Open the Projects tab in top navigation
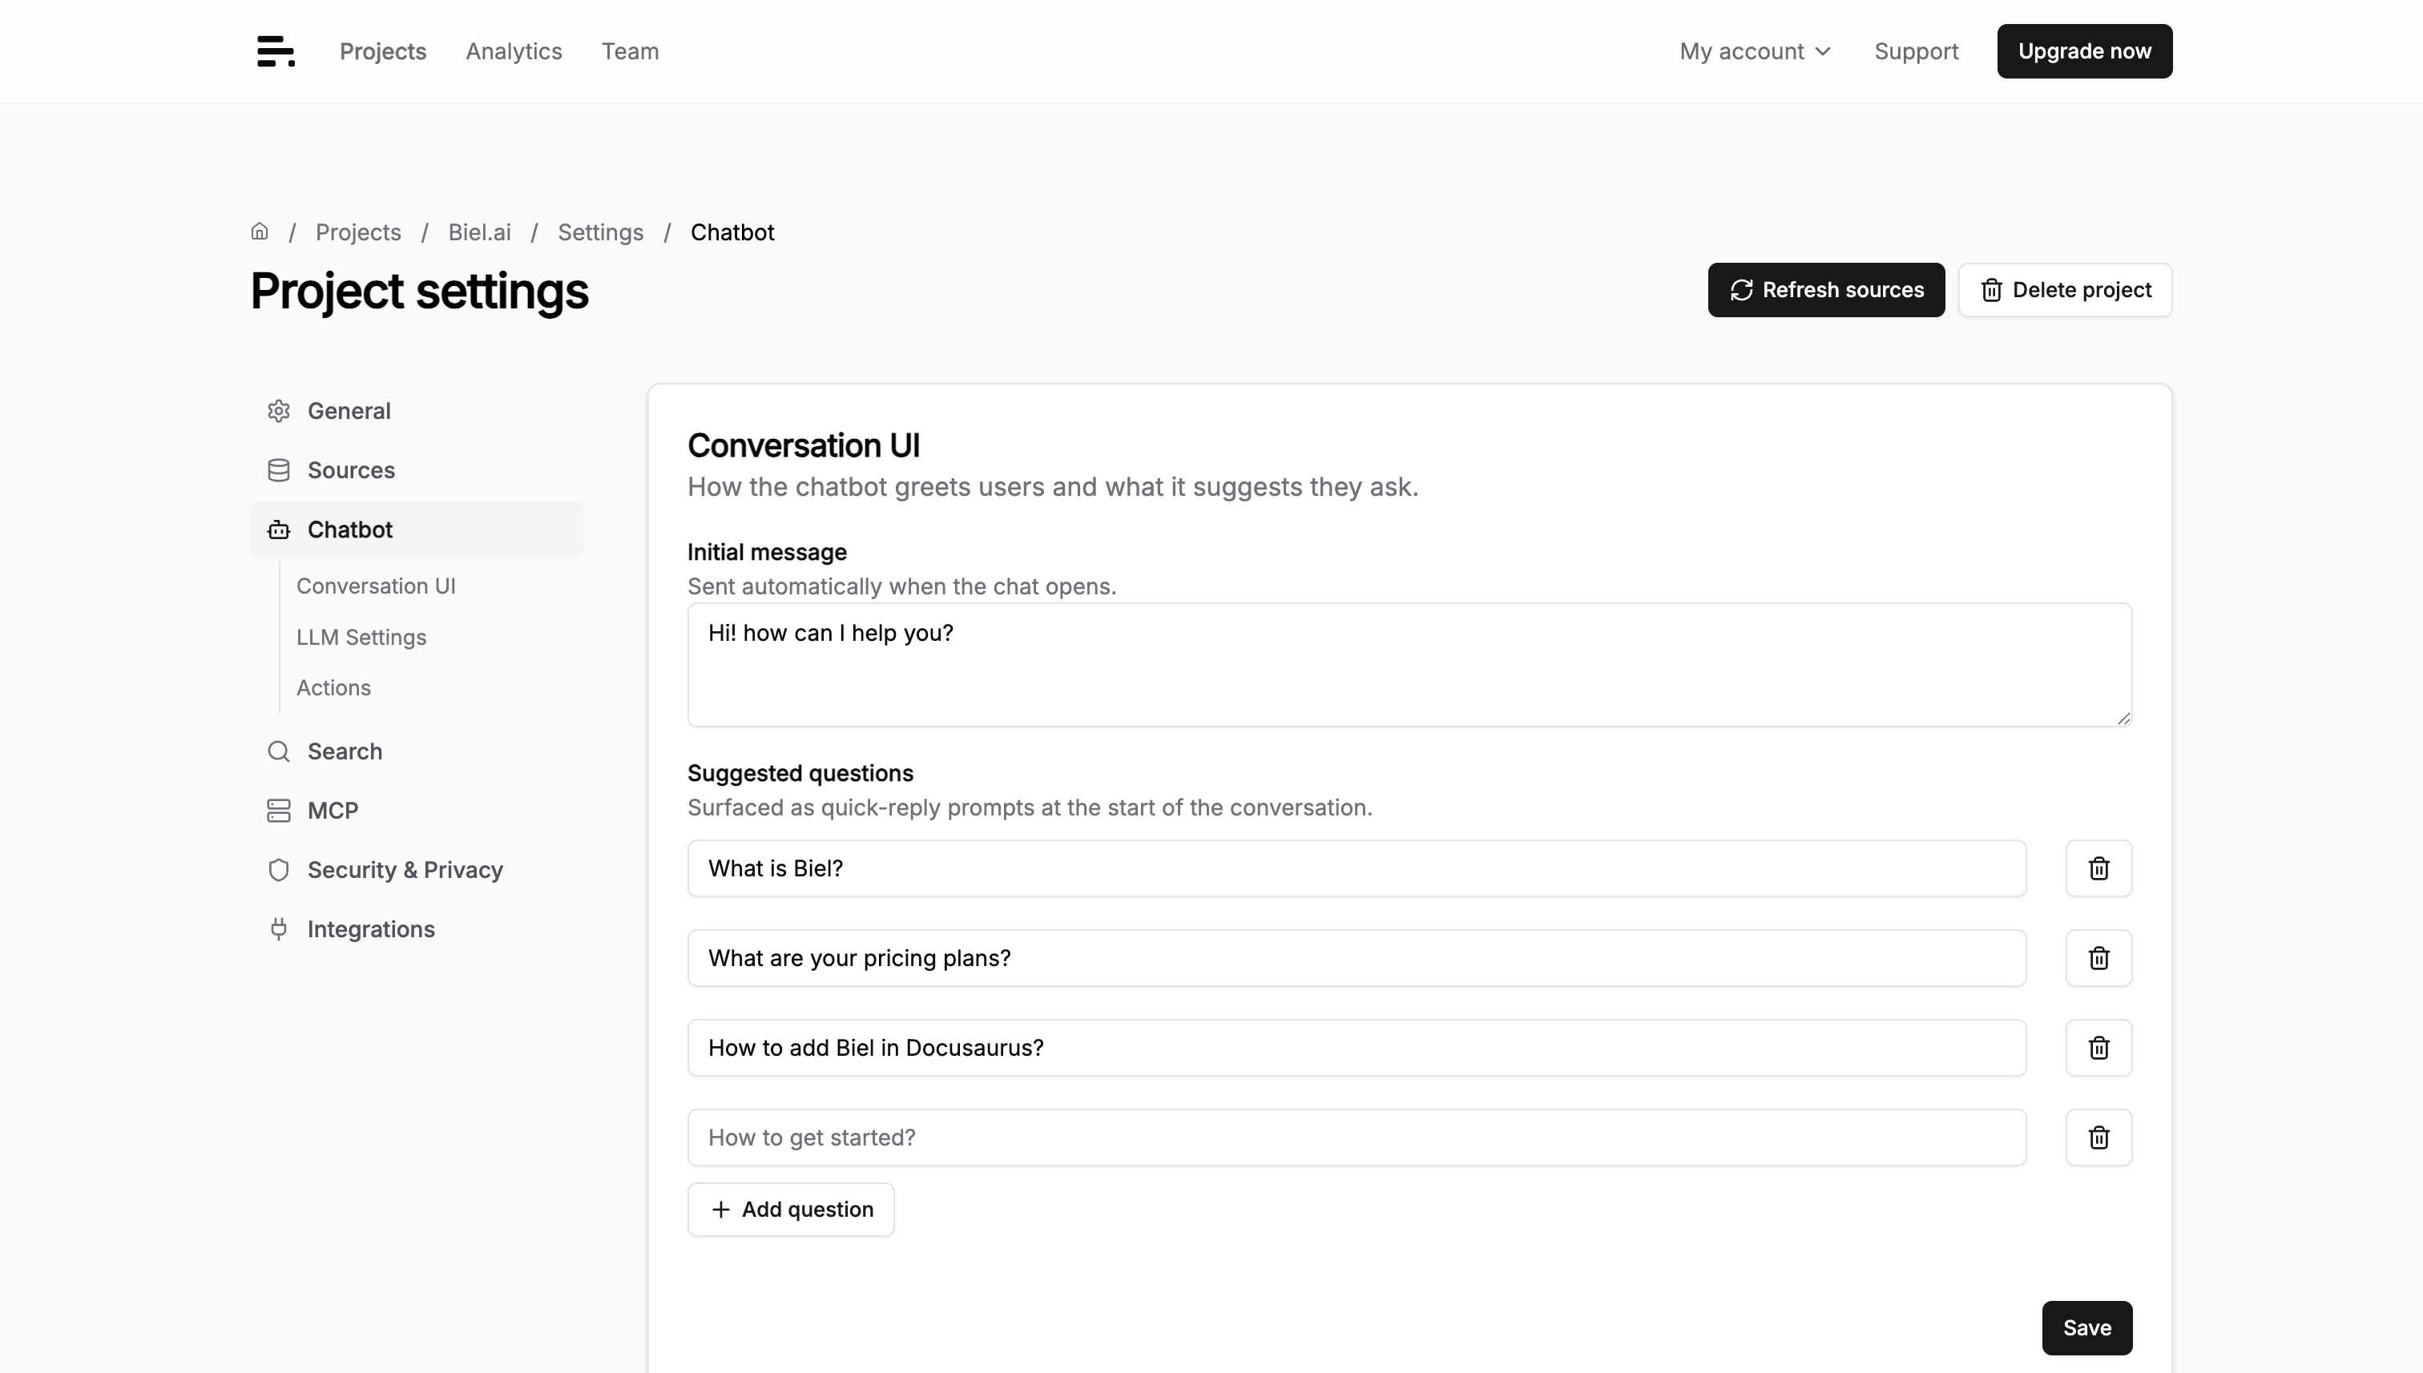Screen dimensions: 2423x1373 (383, 51)
